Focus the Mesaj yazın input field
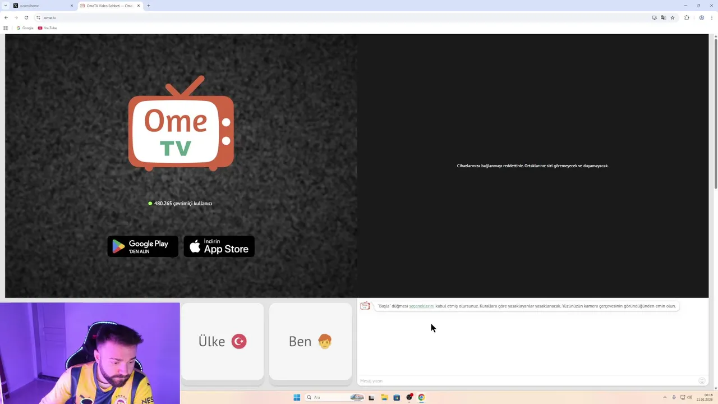This screenshot has height=404, width=718. tap(527, 381)
